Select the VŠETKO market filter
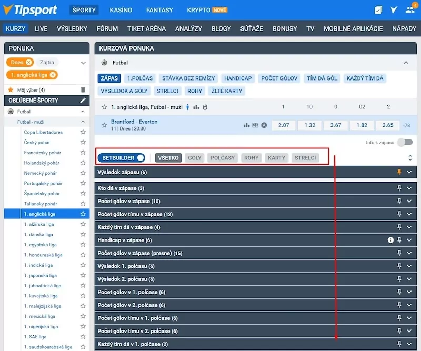This screenshot has width=421, height=351. 168,158
